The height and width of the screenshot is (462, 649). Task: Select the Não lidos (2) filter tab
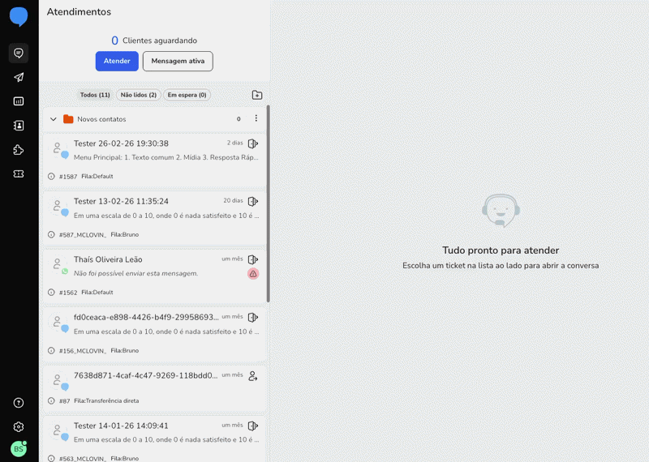point(139,95)
